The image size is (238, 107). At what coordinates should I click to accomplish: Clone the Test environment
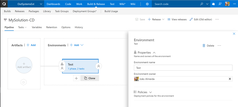pyautogui.click(x=90, y=78)
